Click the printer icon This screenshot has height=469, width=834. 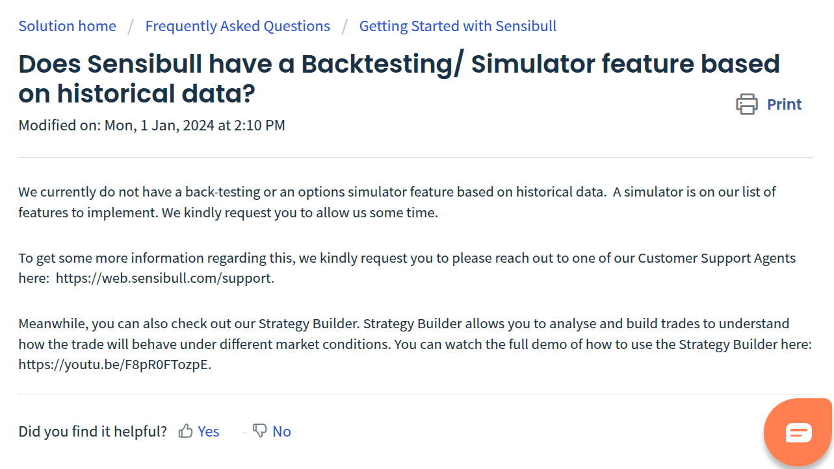click(747, 104)
